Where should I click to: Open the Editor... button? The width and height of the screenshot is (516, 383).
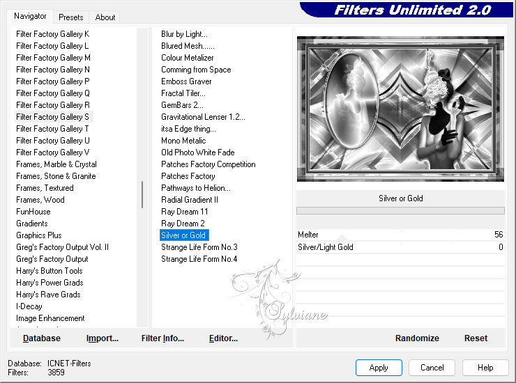tap(223, 338)
